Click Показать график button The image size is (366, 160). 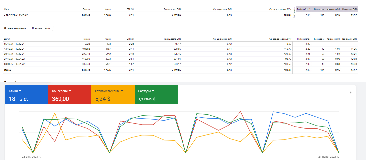click(x=41, y=28)
